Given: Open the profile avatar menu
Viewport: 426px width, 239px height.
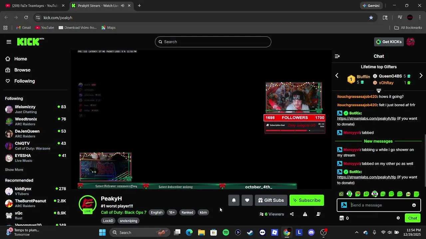Looking at the screenshot, I should point(410,42).
